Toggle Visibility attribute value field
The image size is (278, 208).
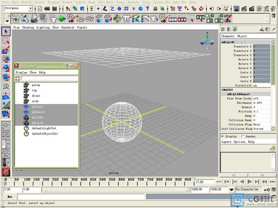pyautogui.click(x=261, y=86)
